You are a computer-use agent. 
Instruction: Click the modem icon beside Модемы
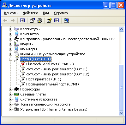click(16, 44)
